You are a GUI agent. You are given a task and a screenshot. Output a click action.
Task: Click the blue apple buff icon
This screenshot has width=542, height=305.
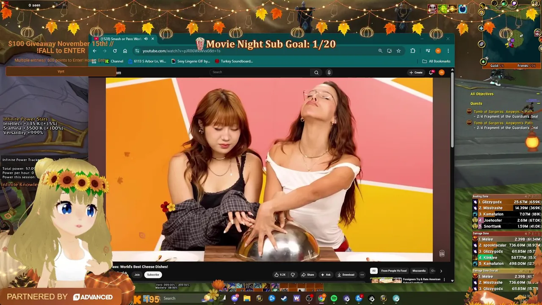point(462,9)
